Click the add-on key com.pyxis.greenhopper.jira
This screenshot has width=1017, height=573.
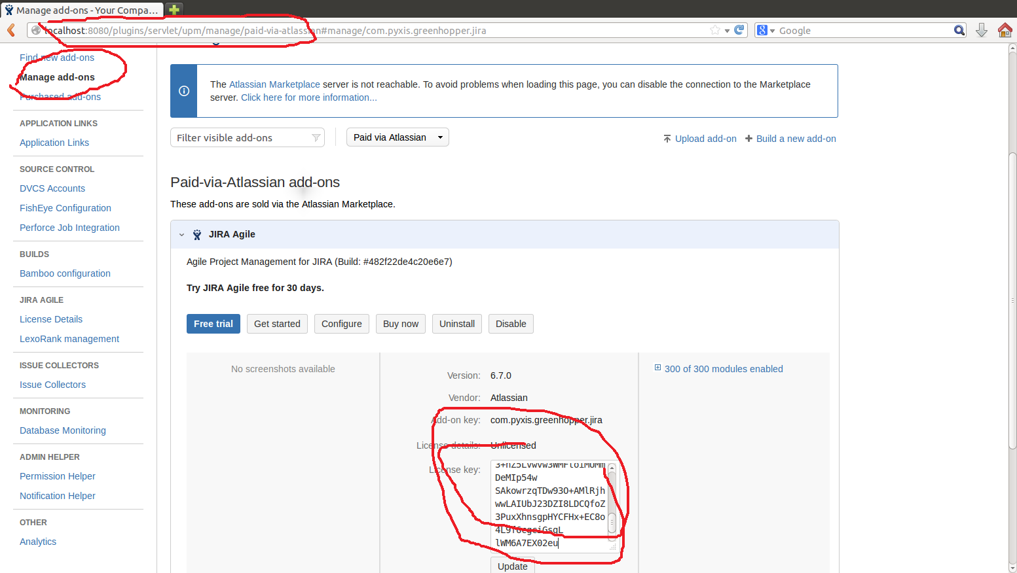(546, 420)
